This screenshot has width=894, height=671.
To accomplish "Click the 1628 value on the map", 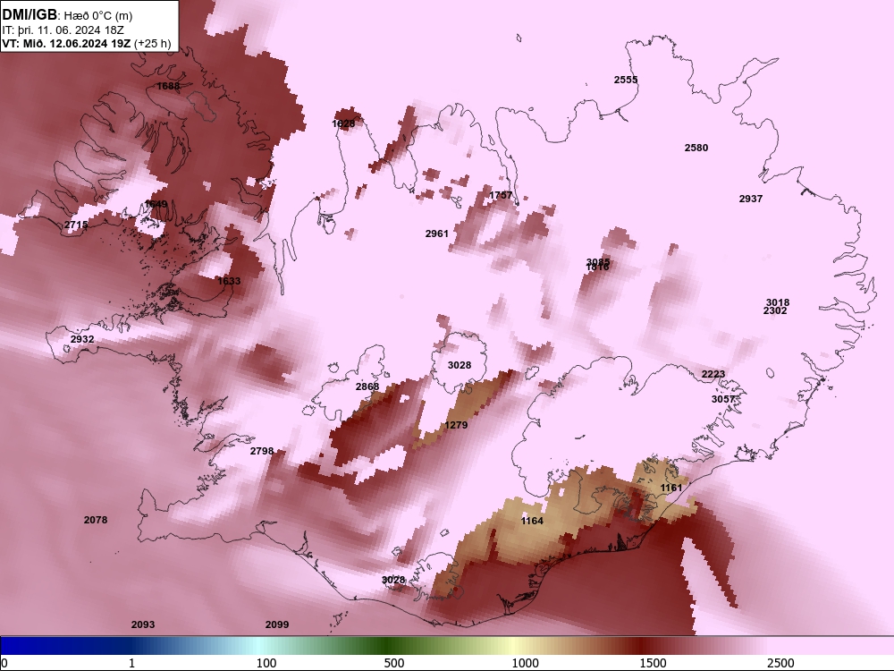I will 343,123.
